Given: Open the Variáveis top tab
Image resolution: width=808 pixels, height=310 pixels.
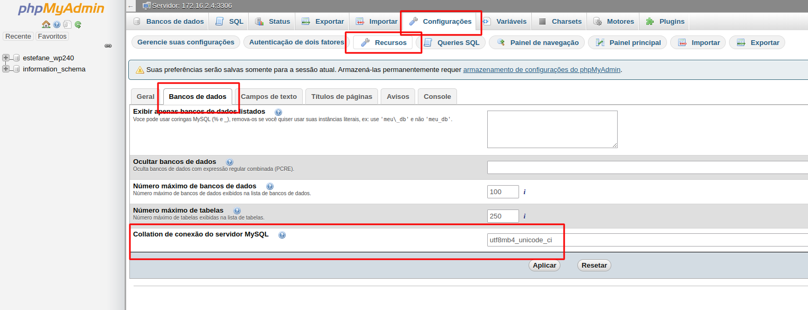Looking at the screenshot, I should 505,22.
